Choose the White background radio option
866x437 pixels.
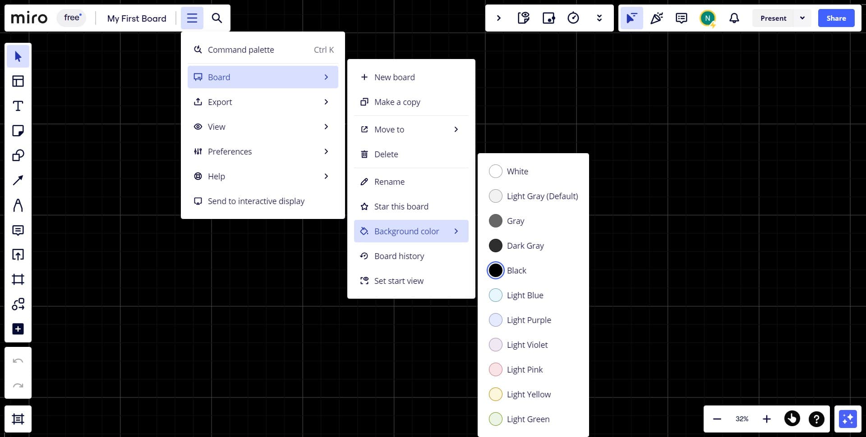[496, 171]
